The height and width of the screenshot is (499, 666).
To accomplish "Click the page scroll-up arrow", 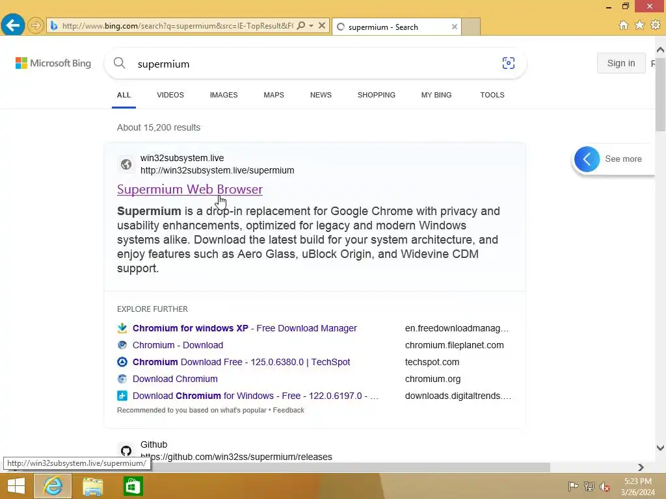I will click(x=660, y=49).
